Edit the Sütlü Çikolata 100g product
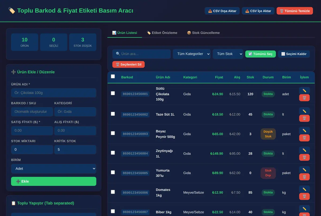The width and height of the screenshot is (321, 216). [x=304, y=91]
